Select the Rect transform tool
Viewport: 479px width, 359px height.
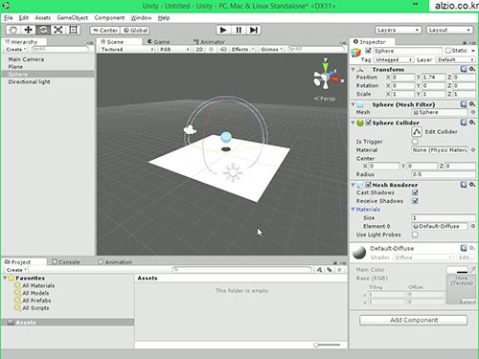point(73,30)
